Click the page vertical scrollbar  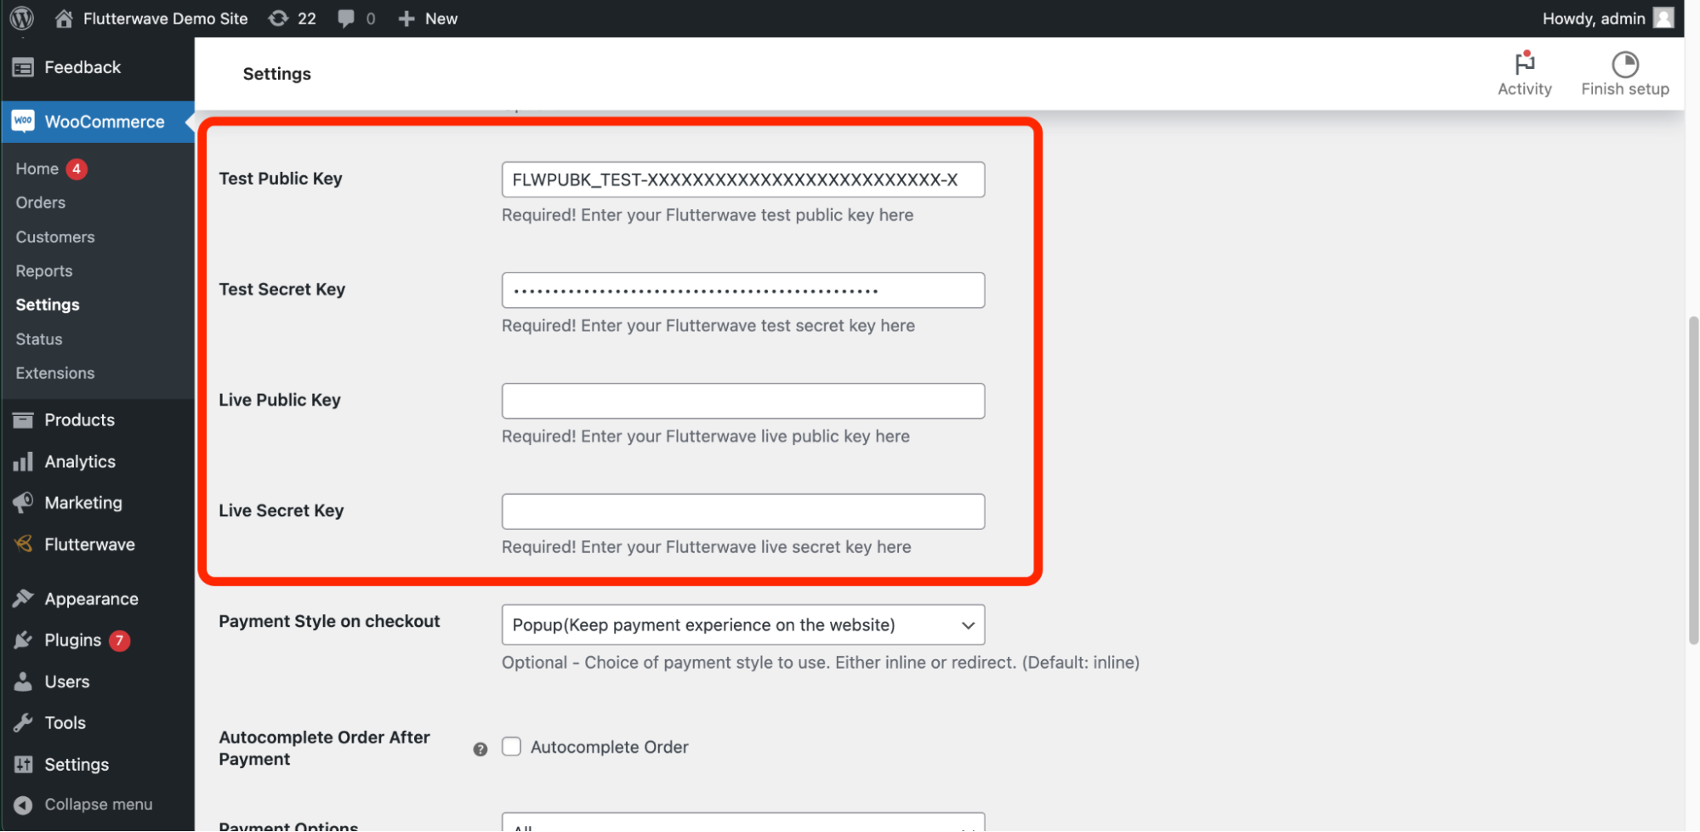(1692, 481)
